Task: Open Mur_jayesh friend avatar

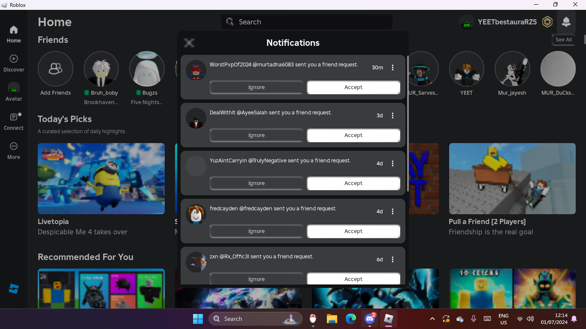Action: pyautogui.click(x=512, y=69)
